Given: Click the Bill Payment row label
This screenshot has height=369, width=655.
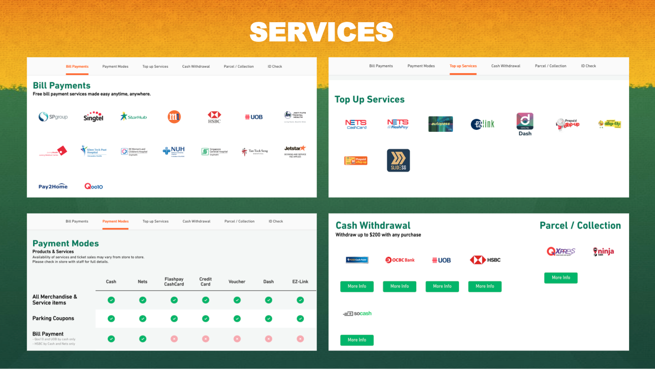Looking at the screenshot, I should [x=48, y=334].
